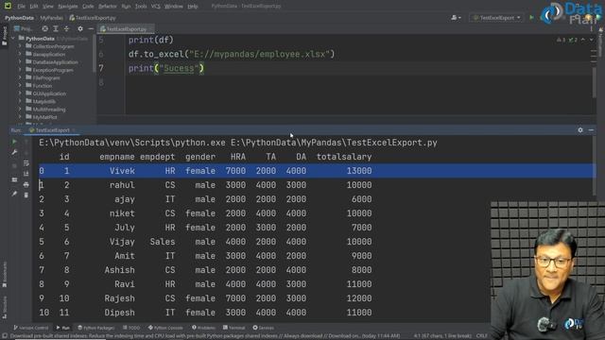This screenshot has height=340, width=605.
Task: Click the employee.xlsx path string on line 6
Action: 260,55
